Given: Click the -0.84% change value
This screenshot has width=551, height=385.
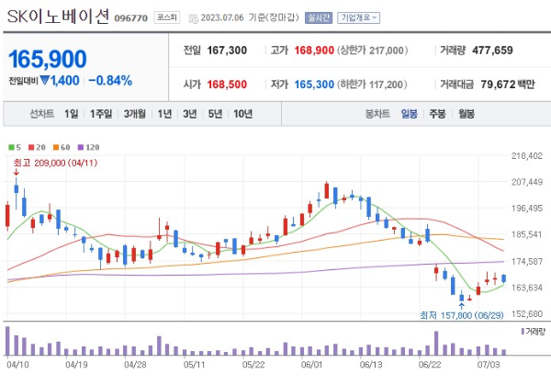Looking at the screenshot, I should 110,81.
